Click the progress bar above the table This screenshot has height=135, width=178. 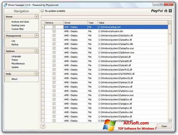tap(106, 17)
